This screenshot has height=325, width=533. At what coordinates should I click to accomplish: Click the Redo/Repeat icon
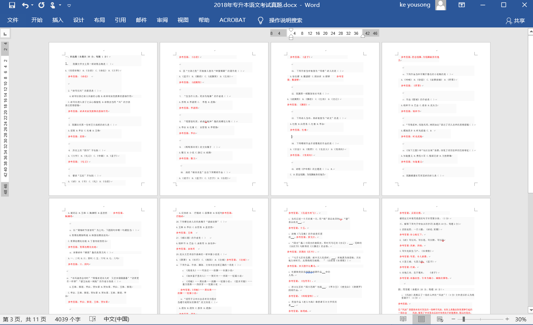[x=41, y=5]
